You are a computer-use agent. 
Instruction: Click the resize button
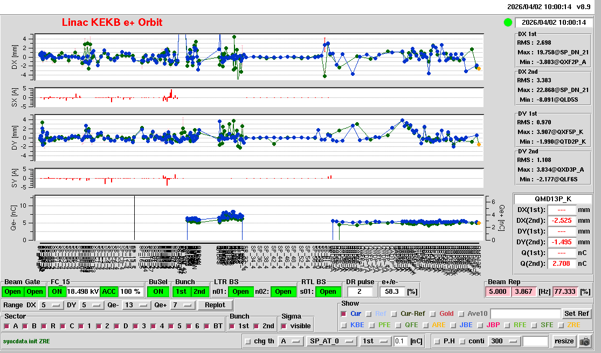564,341
